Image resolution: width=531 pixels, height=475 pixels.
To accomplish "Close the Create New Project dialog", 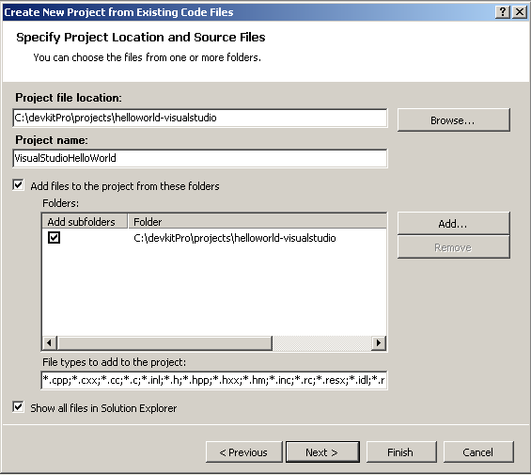I will (x=520, y=12).
